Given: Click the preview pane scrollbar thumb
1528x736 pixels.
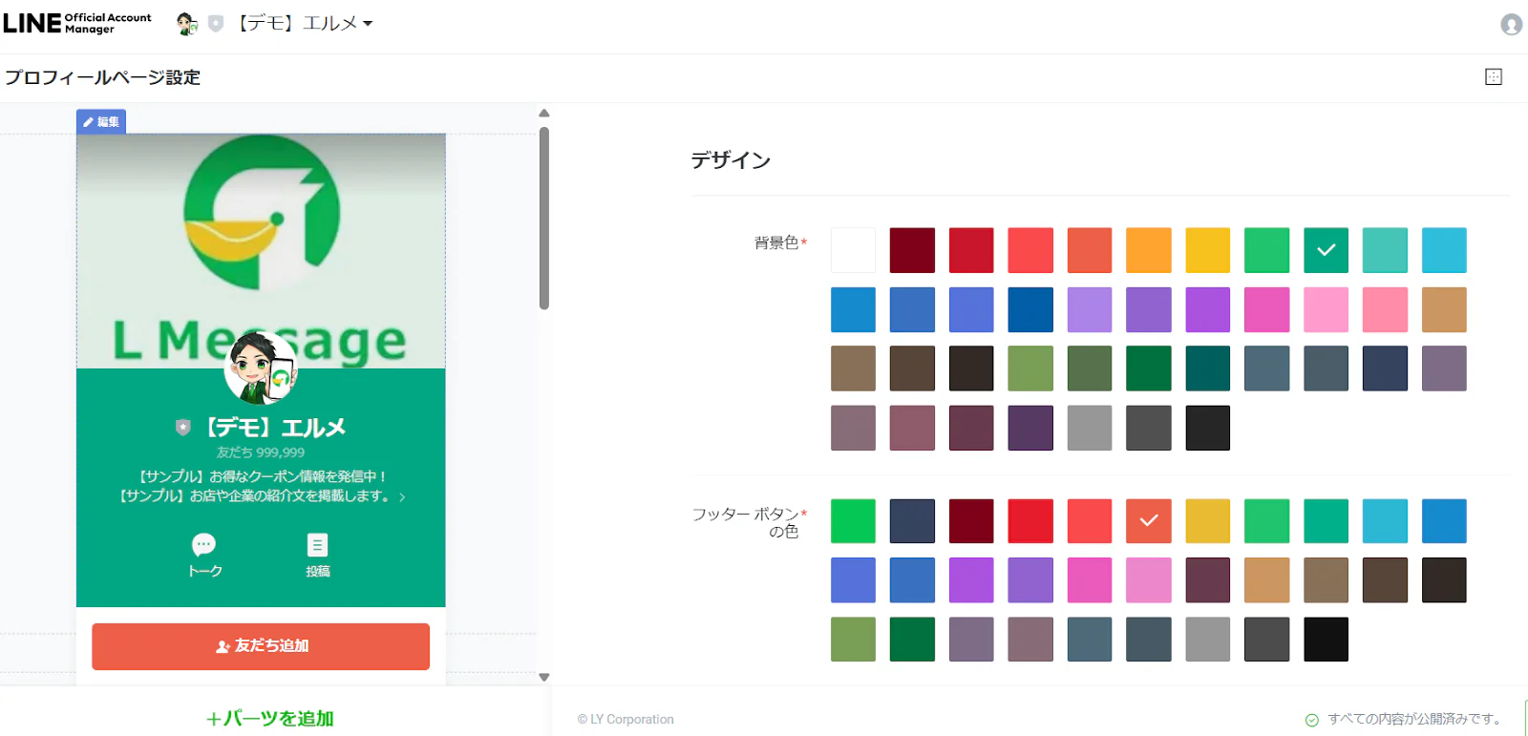Looking at the screenshot, I should pyautogui.click(x=544, y=219).
